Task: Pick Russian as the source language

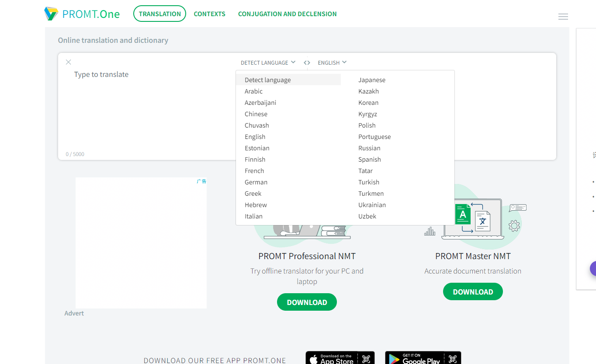Action: (x=369, y=148)
